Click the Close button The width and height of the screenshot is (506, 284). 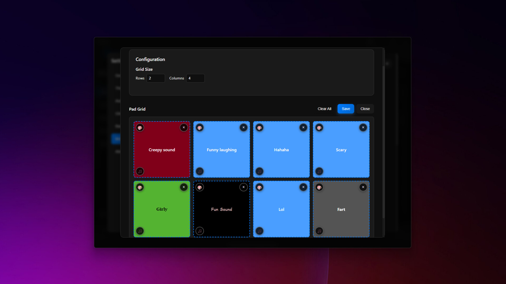[365, 109]
